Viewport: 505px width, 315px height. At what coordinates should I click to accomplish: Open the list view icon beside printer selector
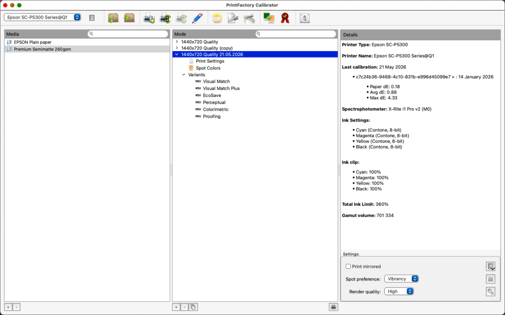tap(92, 18)
